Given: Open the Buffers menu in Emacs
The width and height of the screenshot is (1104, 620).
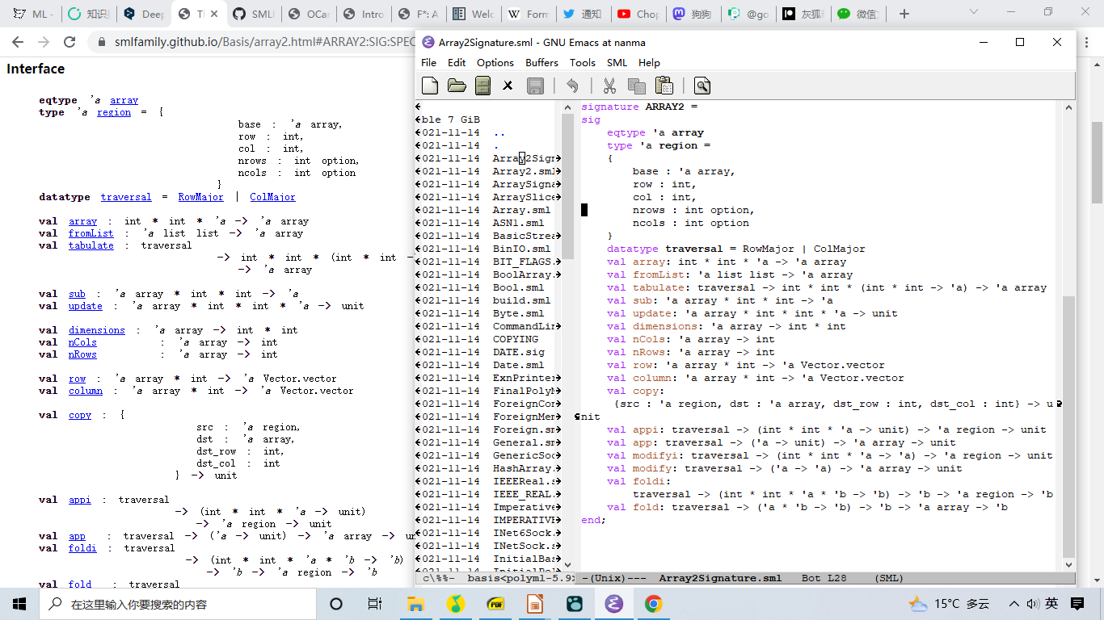Looking at the screenshot, I should tap(541, 62).
